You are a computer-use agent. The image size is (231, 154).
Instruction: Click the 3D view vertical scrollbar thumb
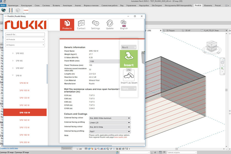(226, 90)
